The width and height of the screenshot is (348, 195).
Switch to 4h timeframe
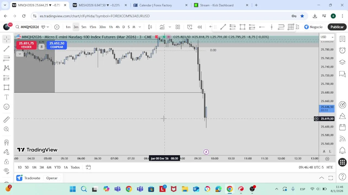click(x=117, y=27)
